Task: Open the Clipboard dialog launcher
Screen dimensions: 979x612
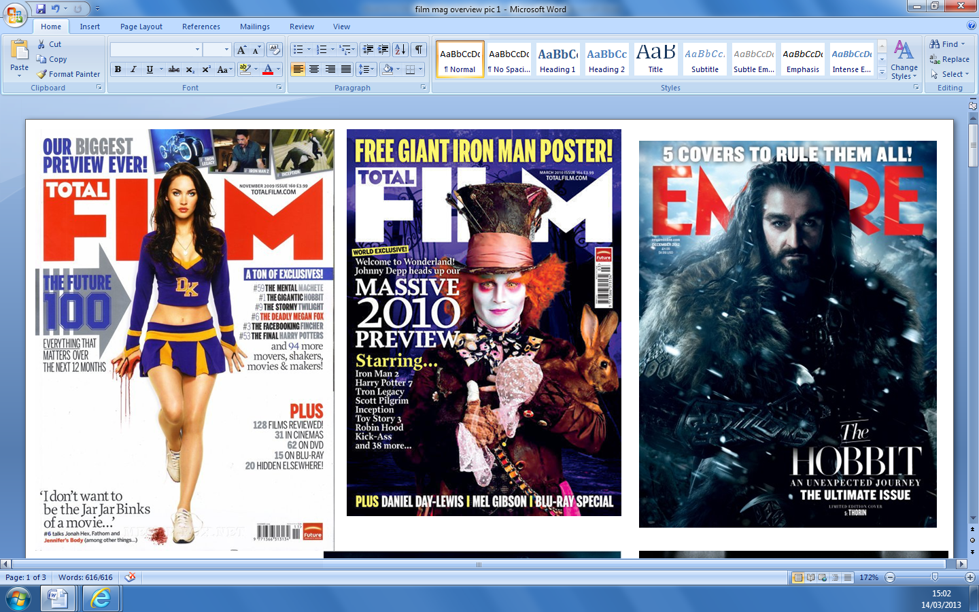Action: tap(99, 88)
